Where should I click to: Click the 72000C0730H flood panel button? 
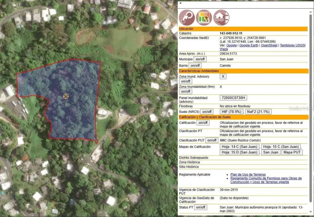click(233, 98)
